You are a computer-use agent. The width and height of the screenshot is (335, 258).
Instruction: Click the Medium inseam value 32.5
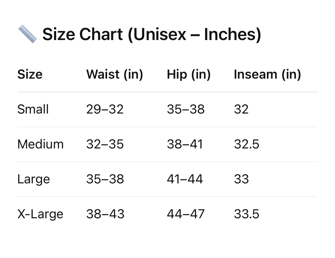click(247, 144)
